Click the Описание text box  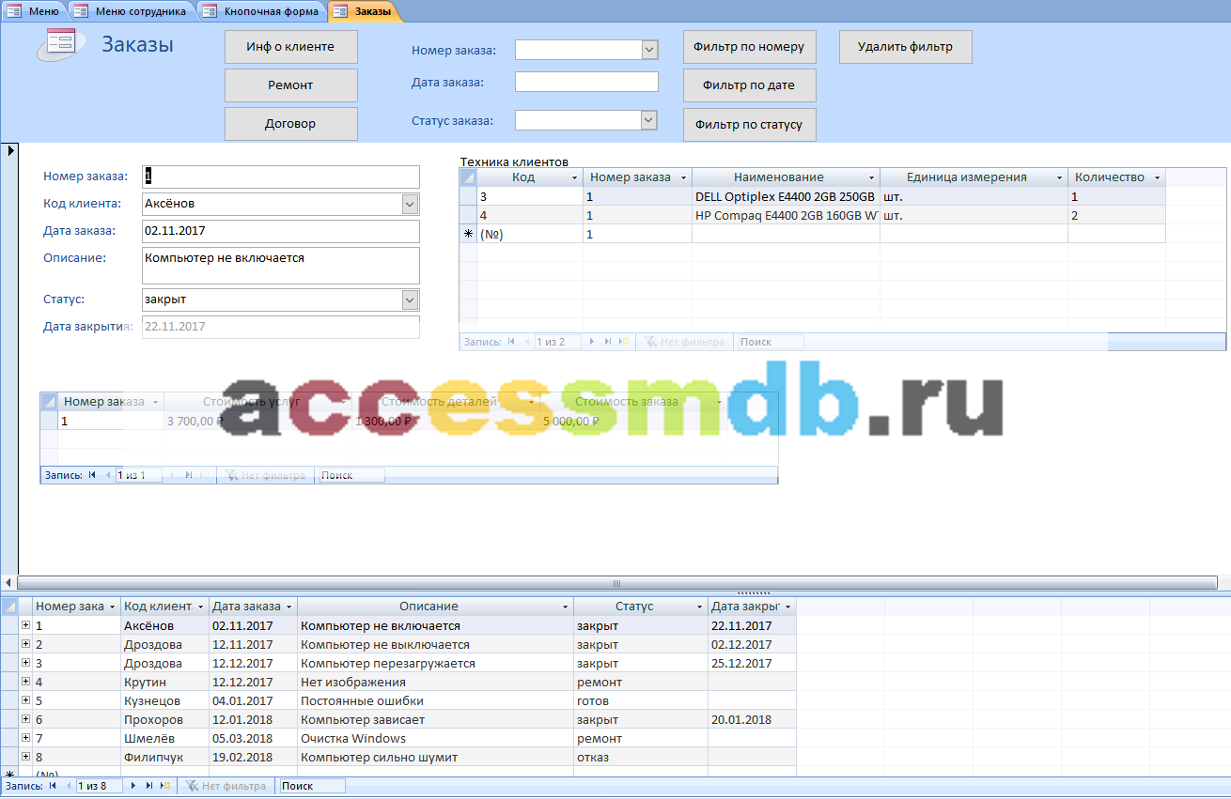(281, 266)
